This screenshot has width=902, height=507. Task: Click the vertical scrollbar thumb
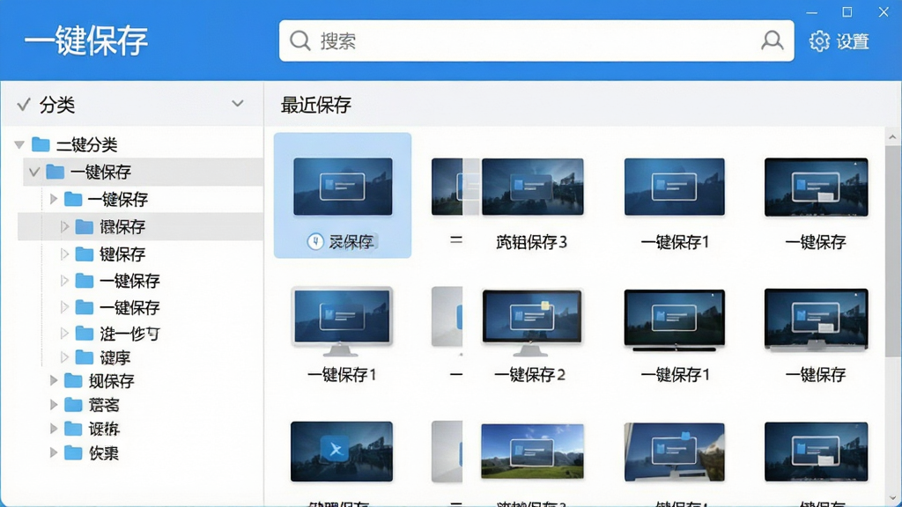pos(892,251)
